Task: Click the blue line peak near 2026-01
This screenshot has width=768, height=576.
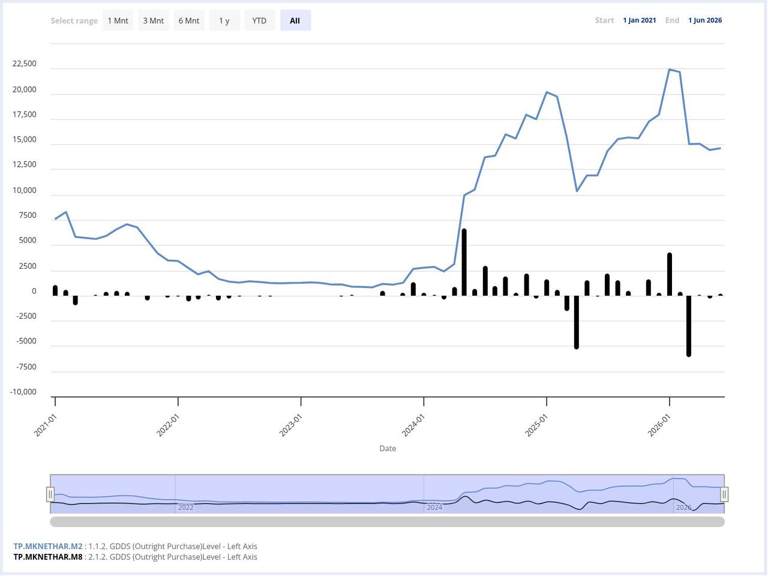Action: [670, 70]
